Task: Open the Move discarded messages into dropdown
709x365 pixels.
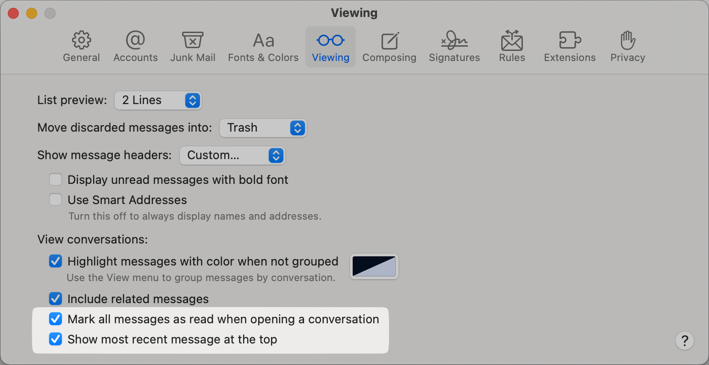Action: coord(263,128)
